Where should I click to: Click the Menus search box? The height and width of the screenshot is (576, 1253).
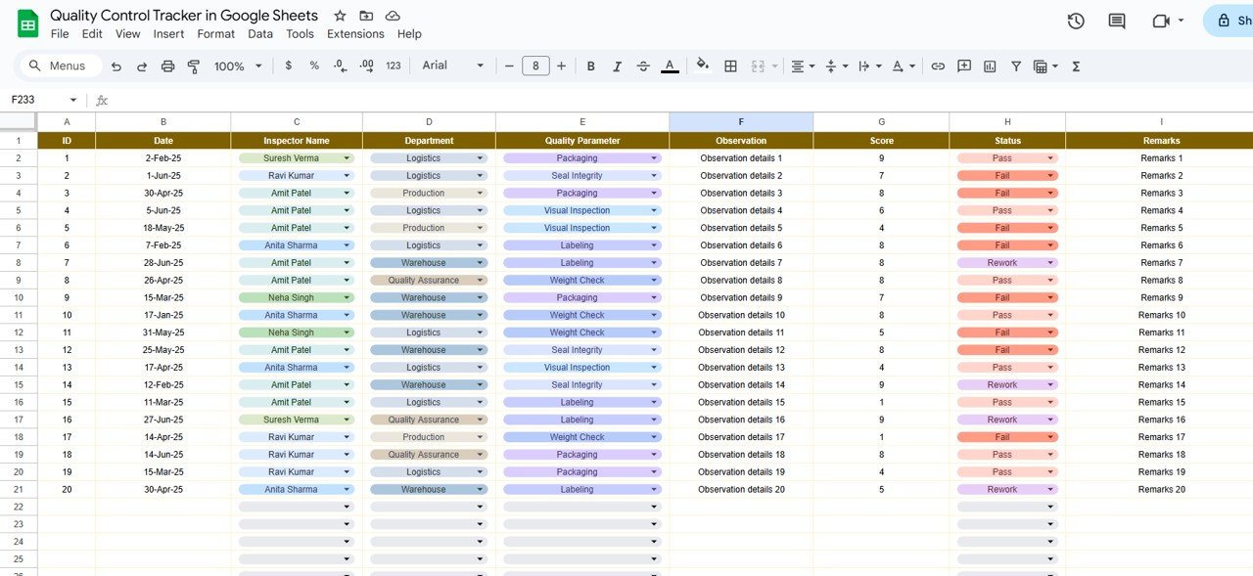(59, 66)
